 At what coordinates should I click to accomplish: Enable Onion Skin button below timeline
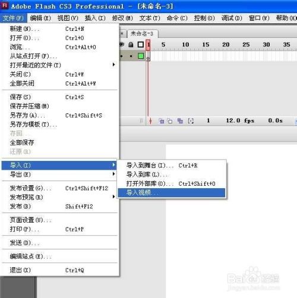[x=162, y=121]
